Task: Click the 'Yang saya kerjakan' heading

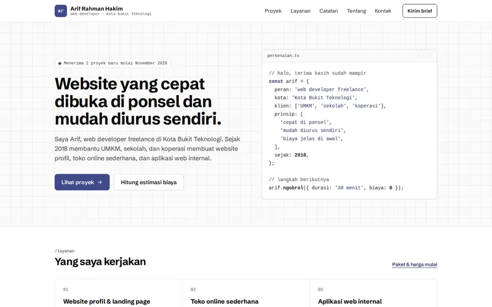Action: point(100,262)
